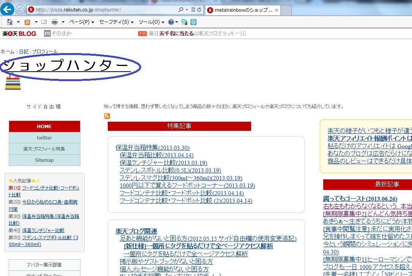Click the browser Forward arrow button
The width and height of the screenshot is (412, 276).
tap(20, 9)
